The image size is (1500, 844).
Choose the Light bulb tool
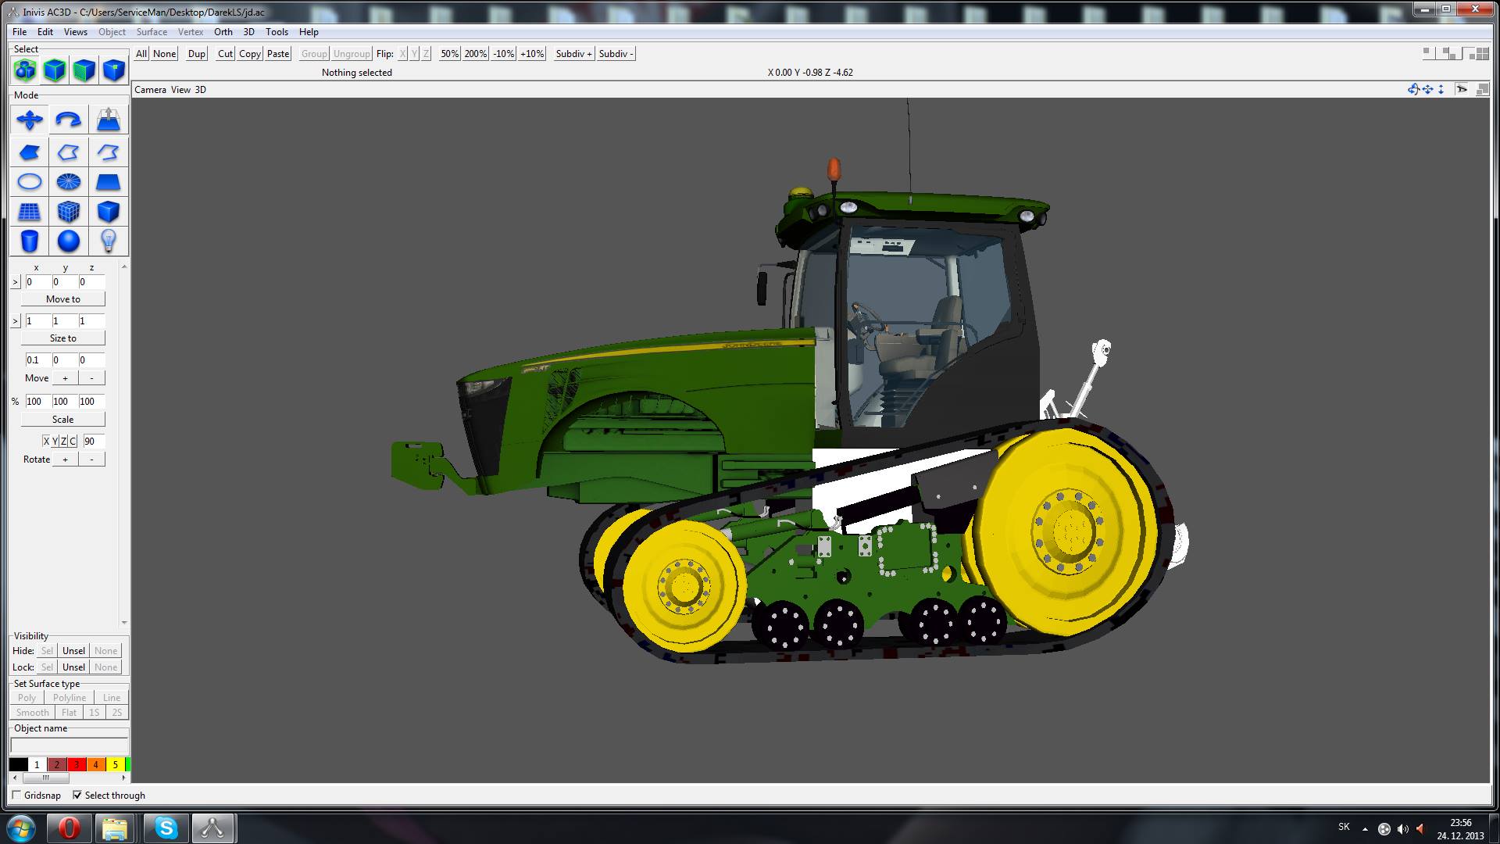[108, 241]
